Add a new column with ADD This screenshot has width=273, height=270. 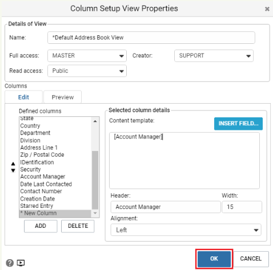[41, 226]
